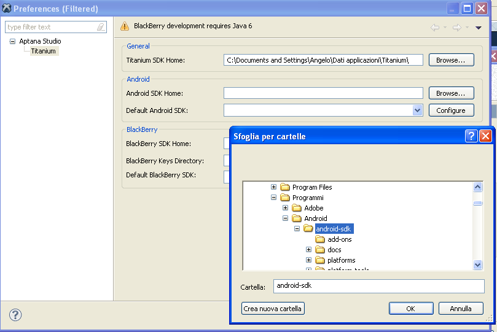Open back history dropdown arrow
This screenshot has width=497, height=332.
[x=445, y=28]
